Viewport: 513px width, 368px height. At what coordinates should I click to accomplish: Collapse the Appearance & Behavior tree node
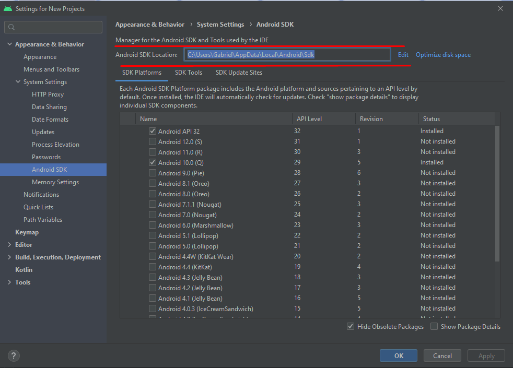click(9, 44)
